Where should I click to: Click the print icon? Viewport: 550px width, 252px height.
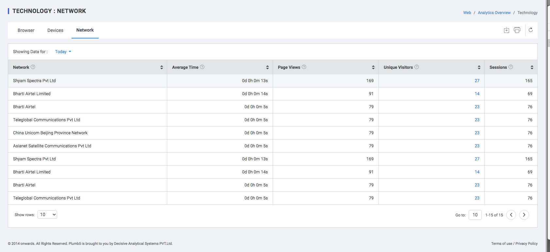[517, 30]
